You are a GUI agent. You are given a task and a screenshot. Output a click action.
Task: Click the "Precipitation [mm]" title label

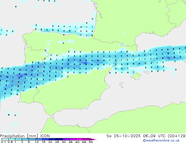[19, 136]
